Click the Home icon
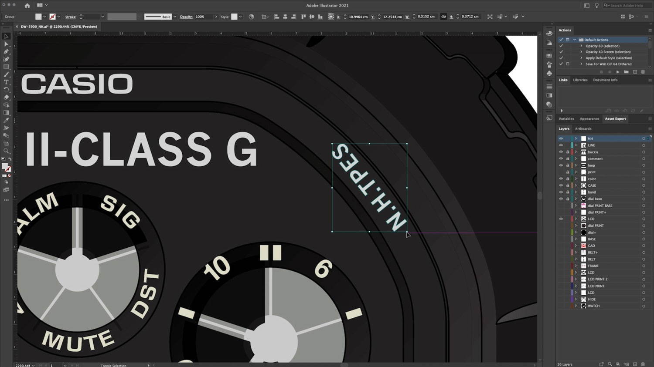The image size is (654, 367). tap(27, 5)
